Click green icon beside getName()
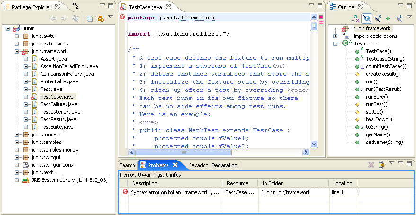 (357, 134)
